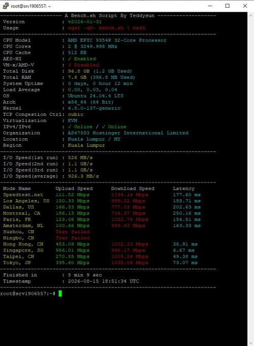Maximize the terminal window
The height and width of the screenshot is (346, 254).
click(x=227, y=6)
